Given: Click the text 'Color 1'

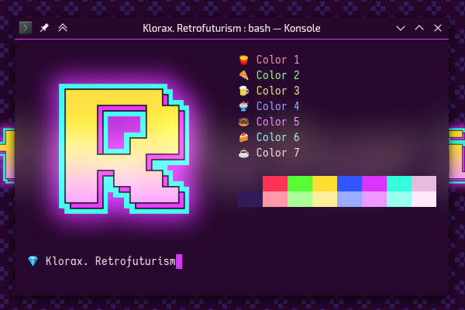Looking at the screenshot, I should tap(278, 60).
